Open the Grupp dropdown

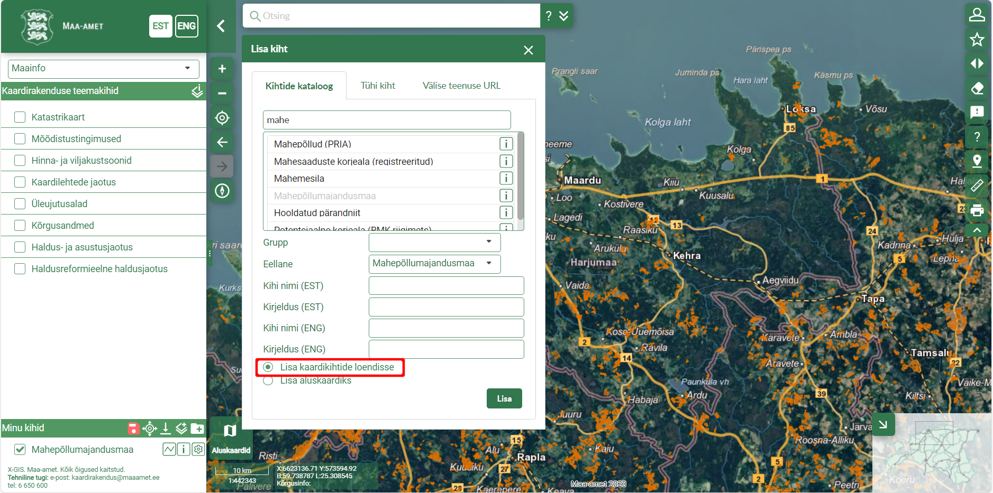tap(434, 243)
